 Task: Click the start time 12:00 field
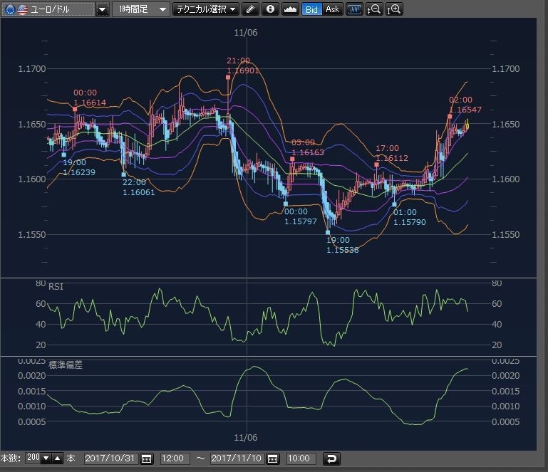click(175, 458)
